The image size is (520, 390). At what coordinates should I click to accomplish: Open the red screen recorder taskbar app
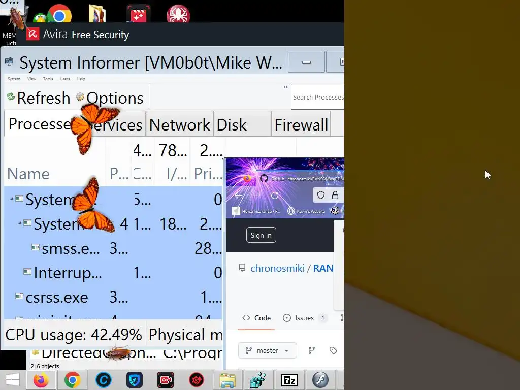166,380
